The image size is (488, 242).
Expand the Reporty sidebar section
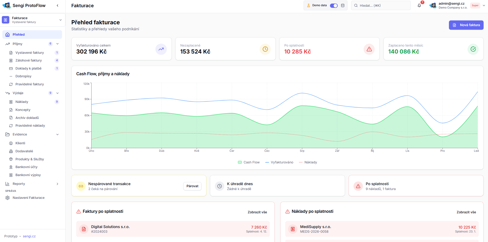pyautogui.click(x=57, y=184)
